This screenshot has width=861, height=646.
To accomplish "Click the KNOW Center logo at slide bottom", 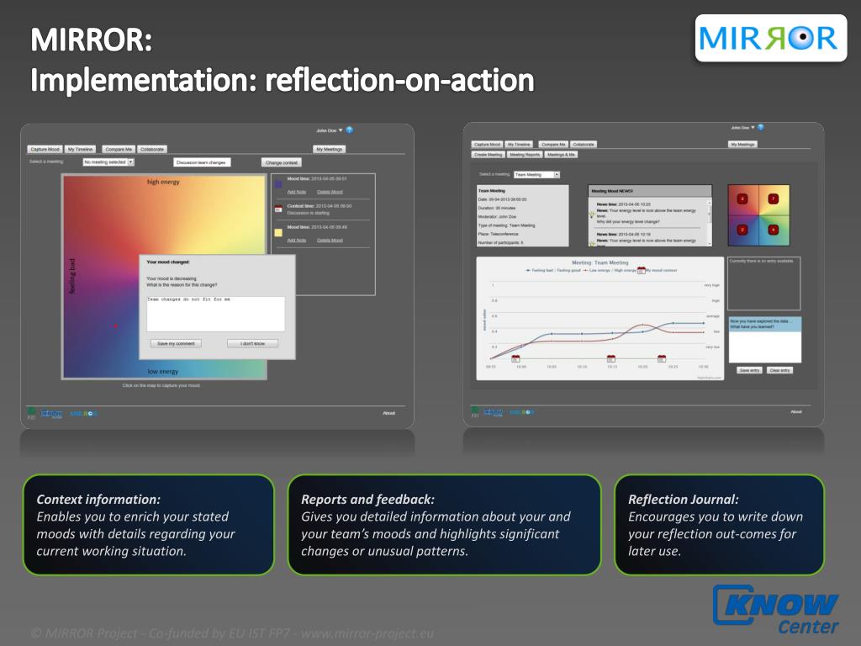I will click(776, 610).
